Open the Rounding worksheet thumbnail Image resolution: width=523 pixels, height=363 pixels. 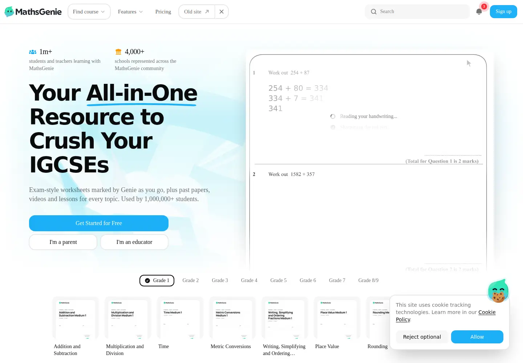(x=378, y=318)
